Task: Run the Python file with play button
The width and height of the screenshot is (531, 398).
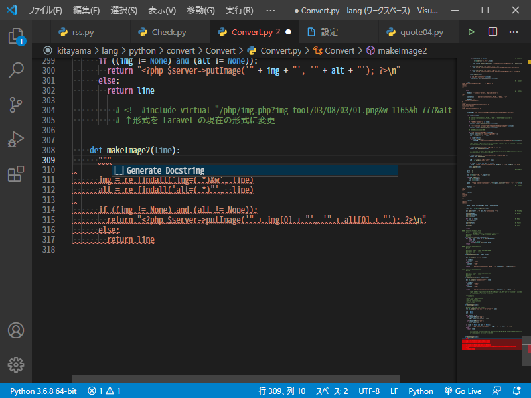Action: 471,32
